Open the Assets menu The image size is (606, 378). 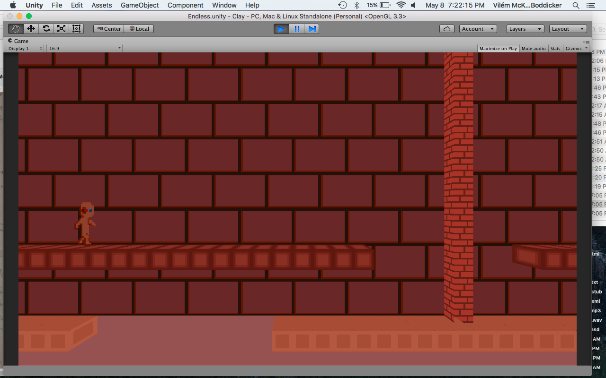102,5
